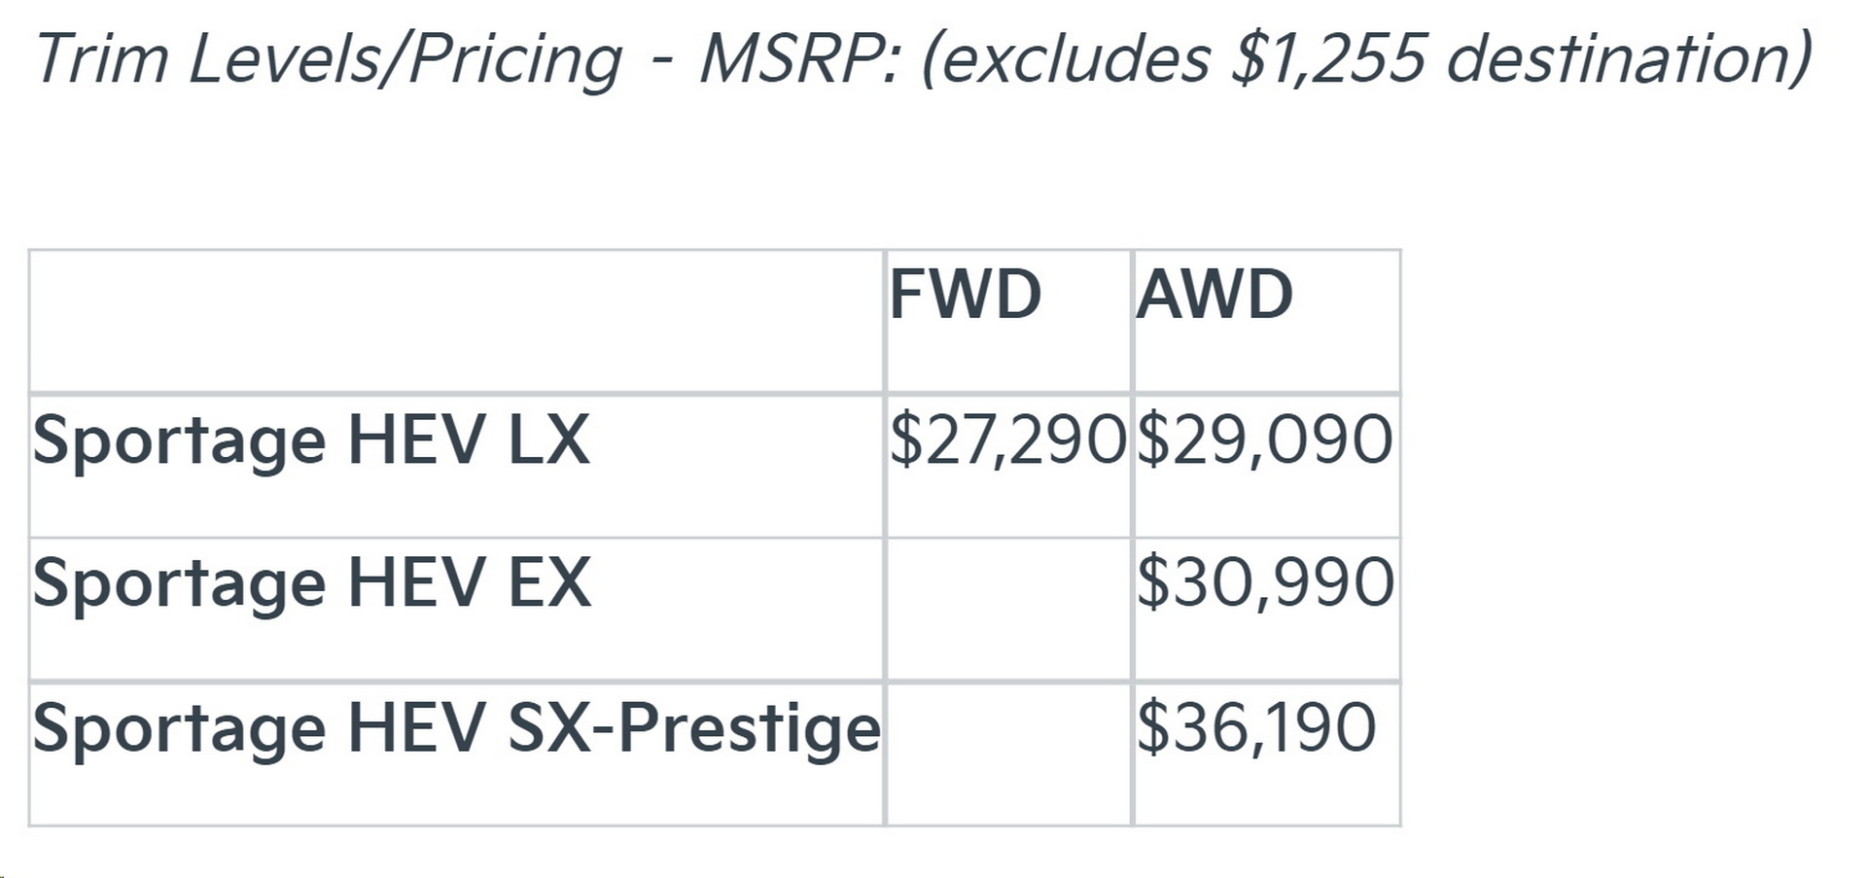Click the empty FWD cell for HEV EX
Screen dimensions: 1867x878
pos(1008,609)
